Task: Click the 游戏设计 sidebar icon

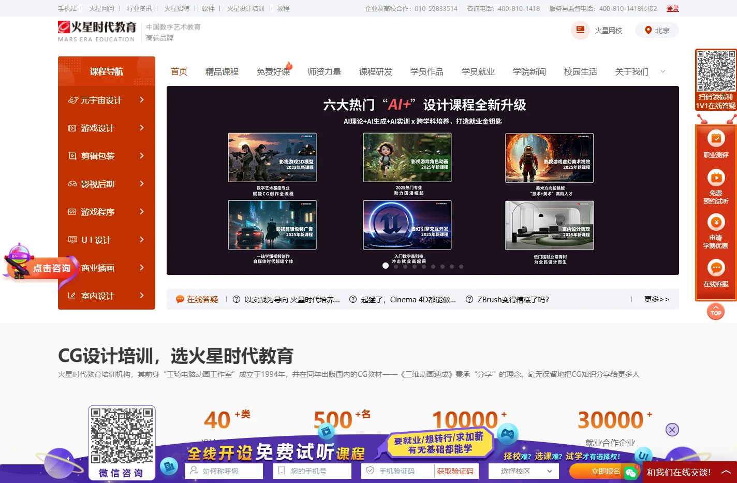Action: pyautogui.click(x=72, y=128)
